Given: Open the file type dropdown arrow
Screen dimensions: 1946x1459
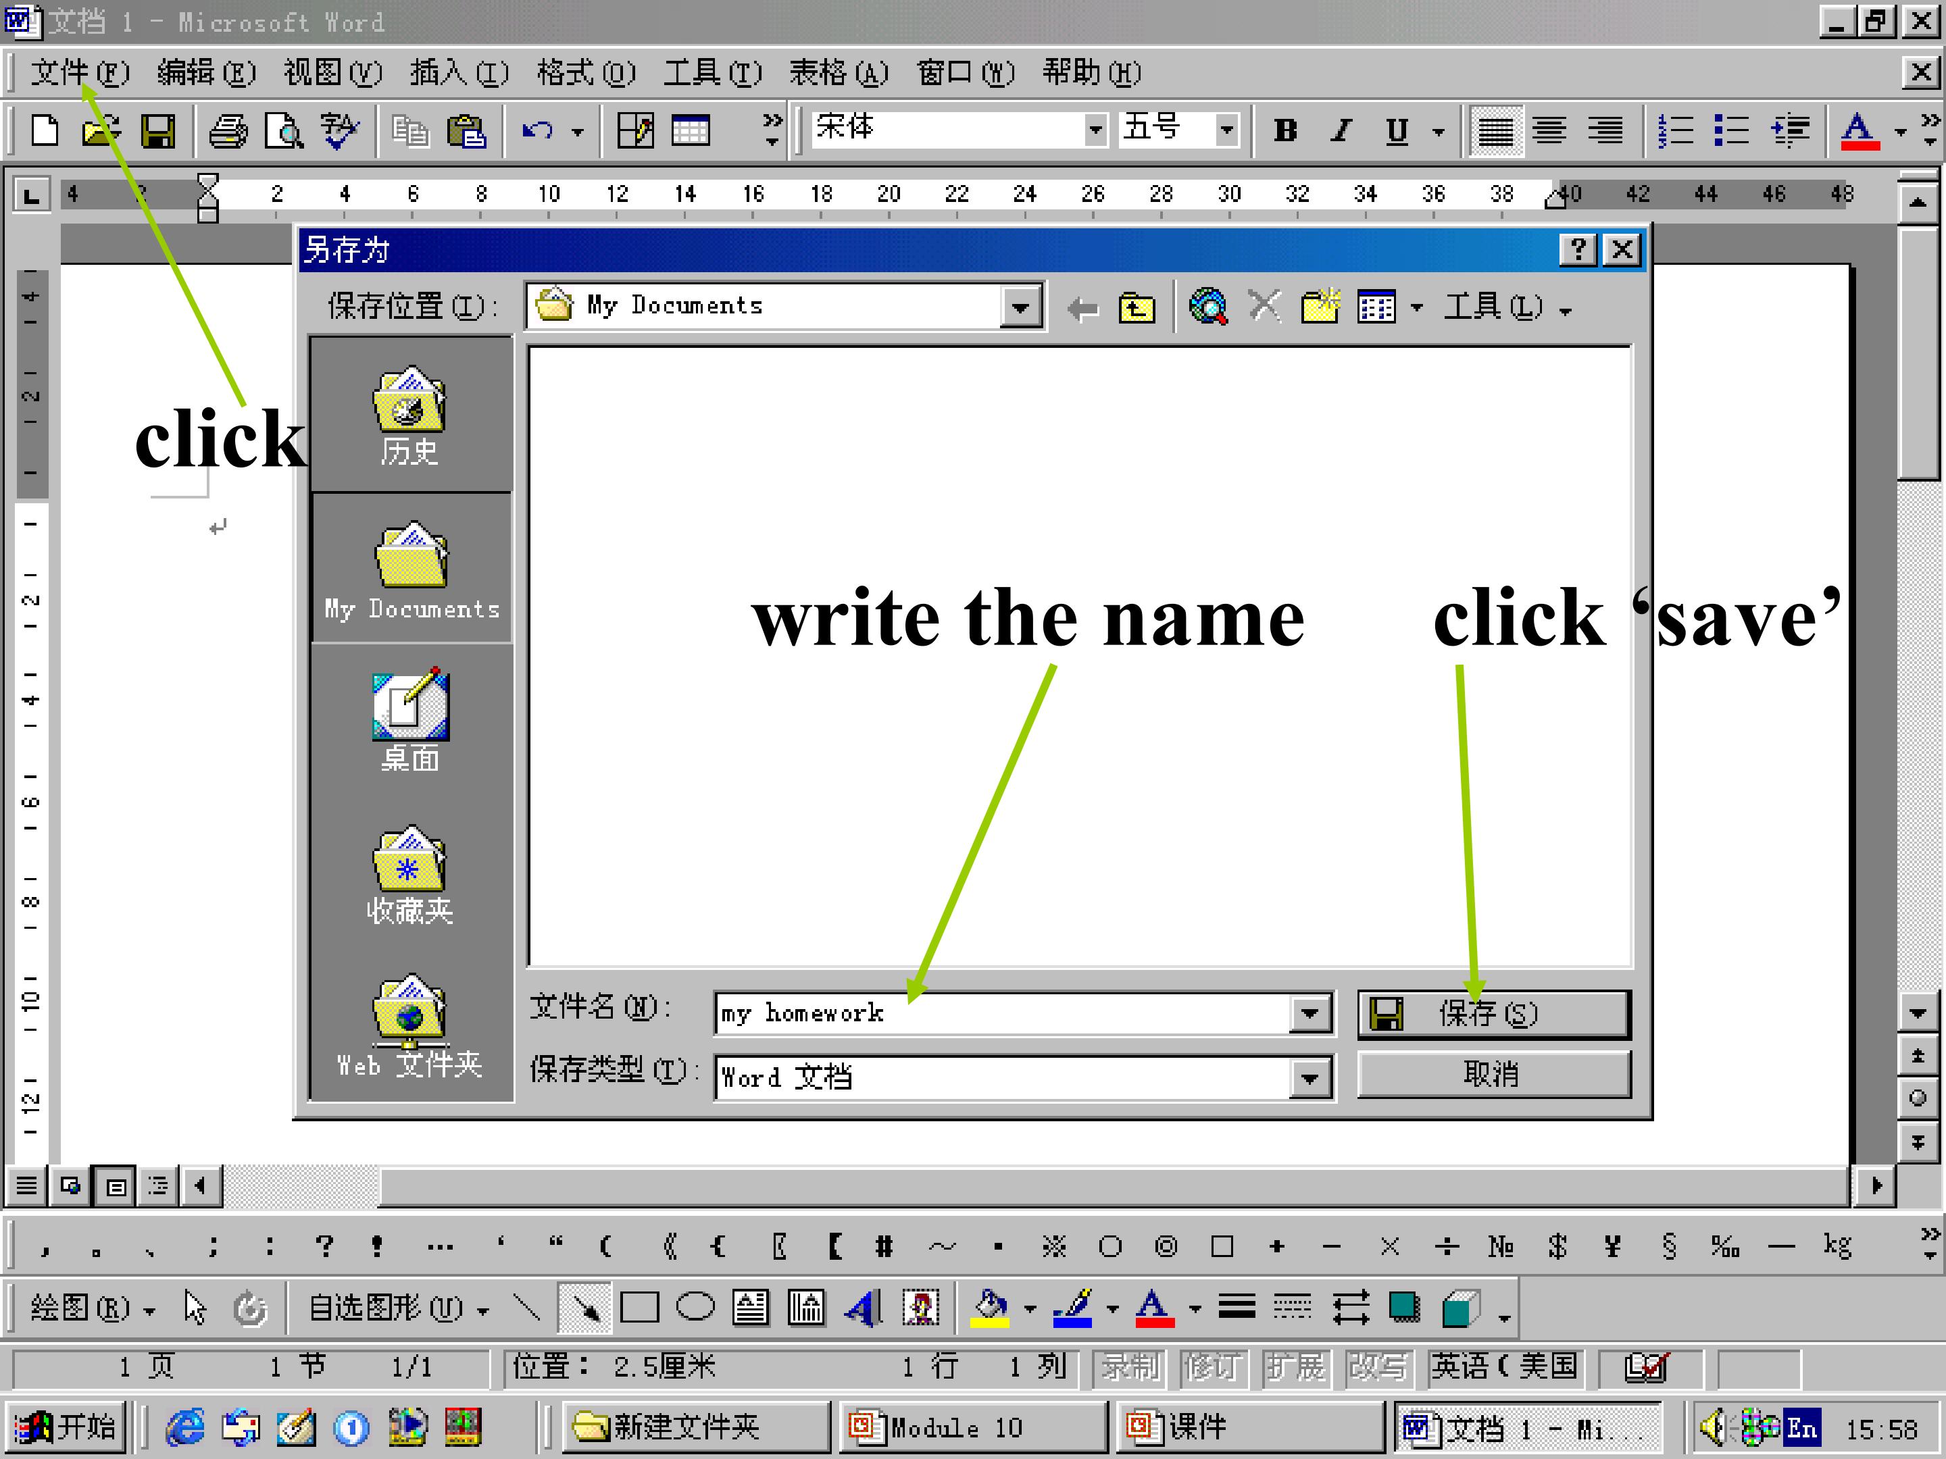Looking at the screenshot, I should click(1310, 1078).
